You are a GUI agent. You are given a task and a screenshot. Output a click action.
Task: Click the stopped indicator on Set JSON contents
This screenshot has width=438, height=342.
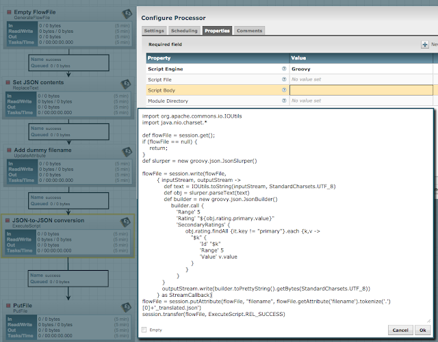click(8, 82)
